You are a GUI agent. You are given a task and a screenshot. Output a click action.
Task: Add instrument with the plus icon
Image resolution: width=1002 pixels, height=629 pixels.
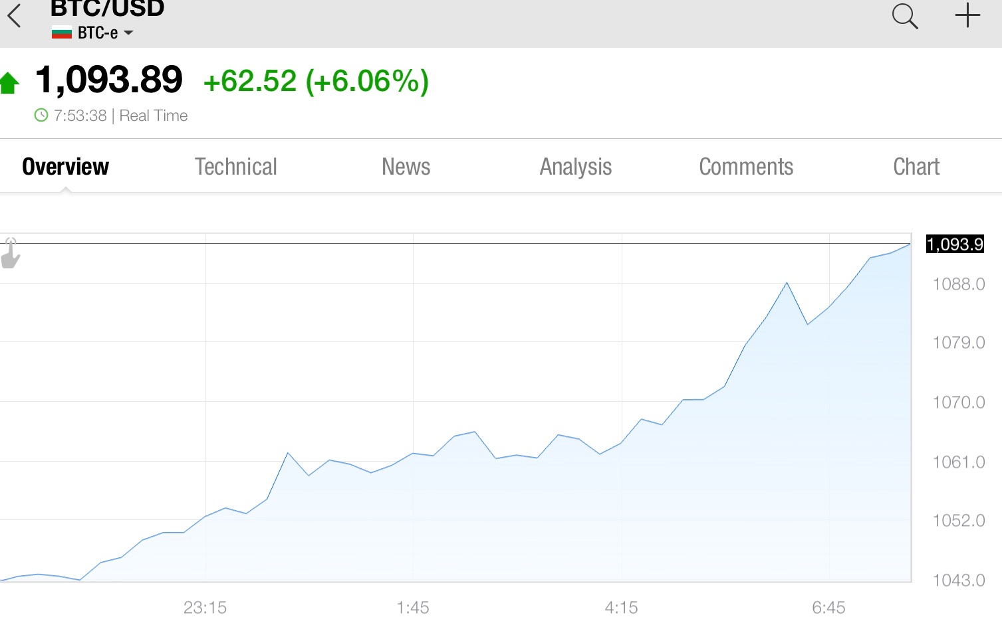(x=967, y=15)
